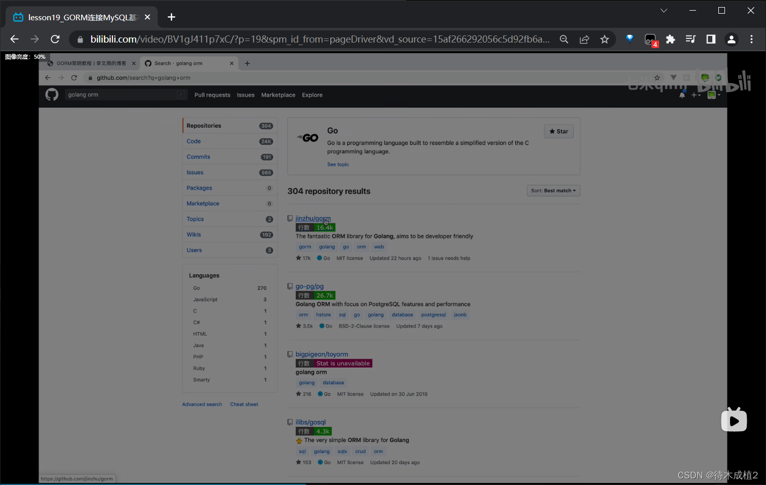The image size is (766, 485).
Task: Open the Sort: Best match dropdown
Action: click(553, 191)
